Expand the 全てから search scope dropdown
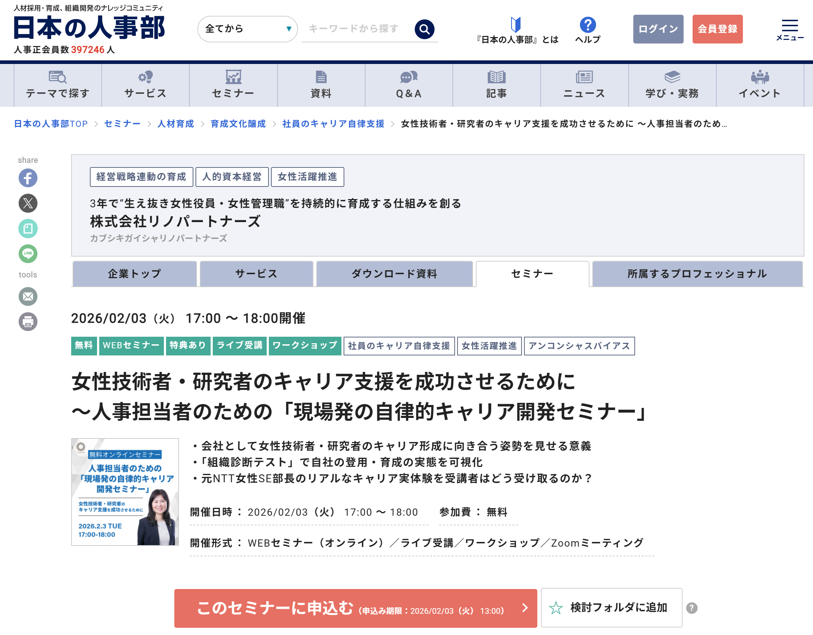The width and height of the screenshot is (813, 635). click(x=247, y=29)
